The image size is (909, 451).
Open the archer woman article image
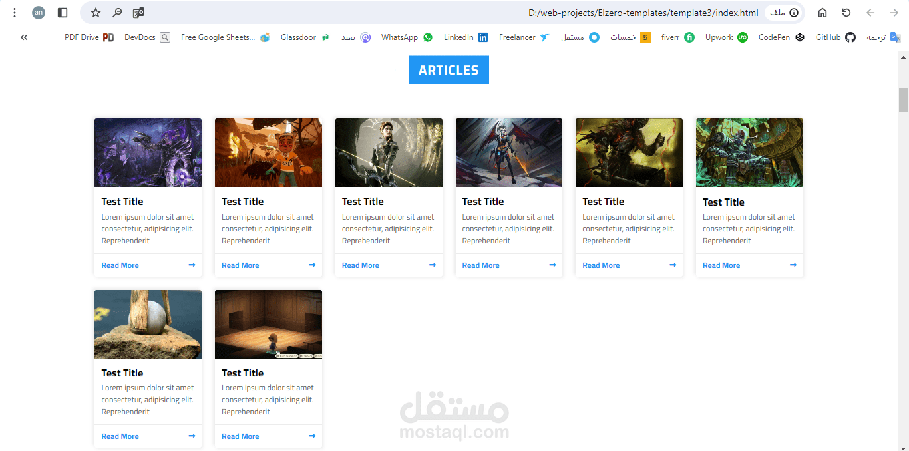(389, 153)
